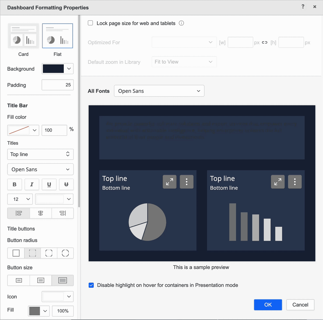Open the Background color picker
The width and height of the screenshot is (323, 320).
[x=57, y=69]
